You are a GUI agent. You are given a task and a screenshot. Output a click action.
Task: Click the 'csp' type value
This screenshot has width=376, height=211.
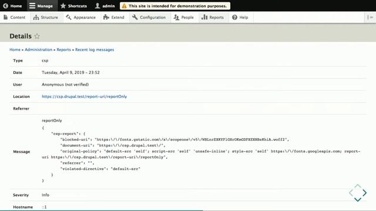pyautogui.click(x=45, y=60)
